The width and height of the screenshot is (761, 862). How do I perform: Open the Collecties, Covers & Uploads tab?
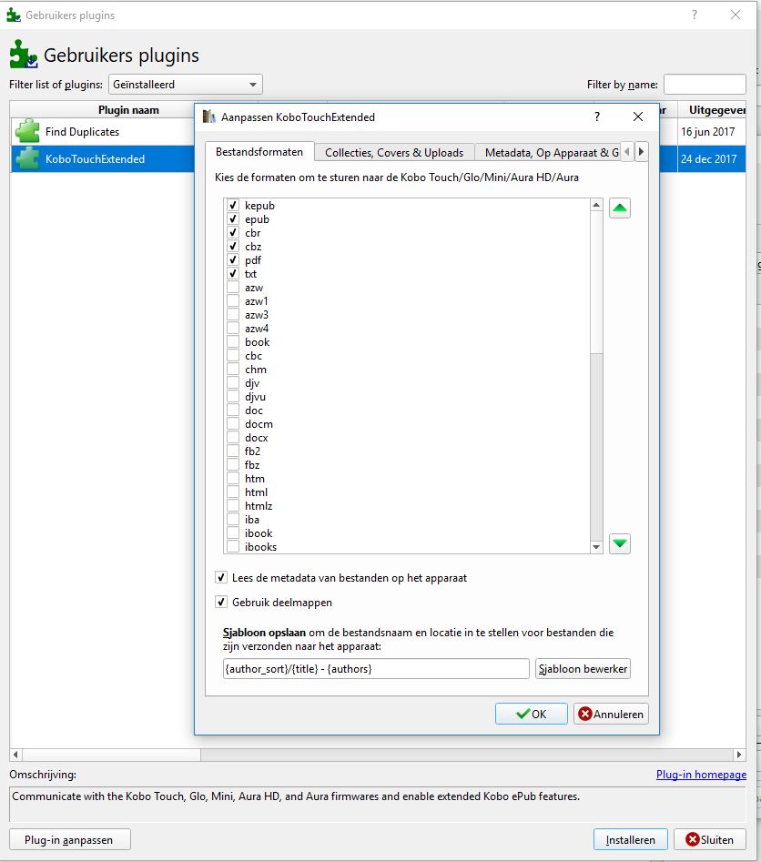coord(394,153)
